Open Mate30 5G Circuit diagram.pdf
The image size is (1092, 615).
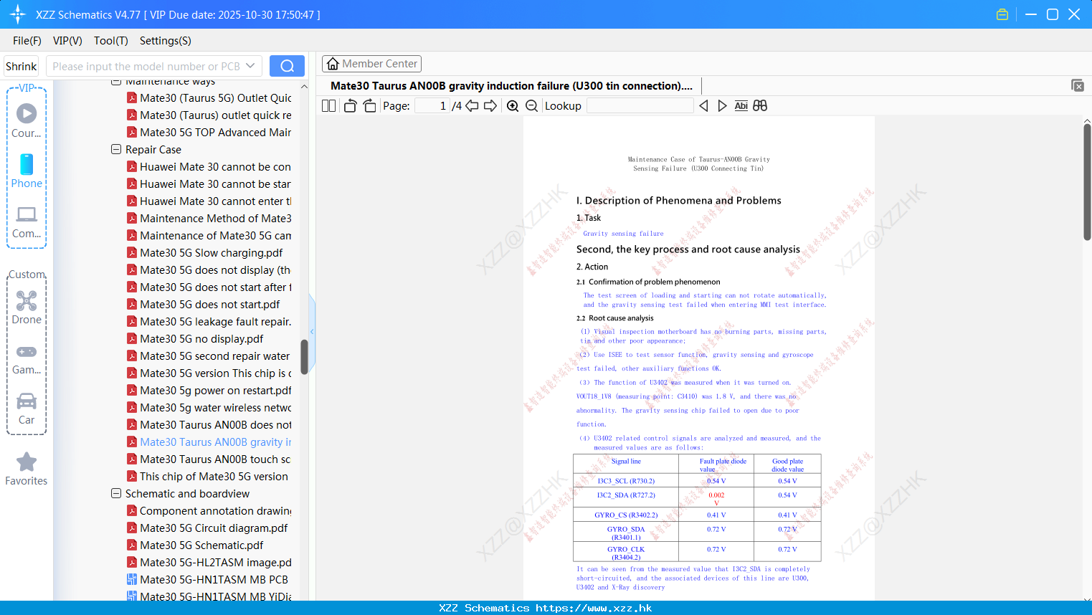click(214, 528)
